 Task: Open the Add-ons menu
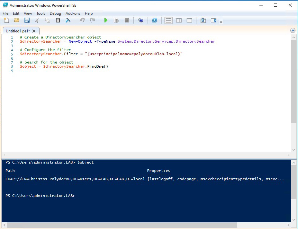pos(73,13)
